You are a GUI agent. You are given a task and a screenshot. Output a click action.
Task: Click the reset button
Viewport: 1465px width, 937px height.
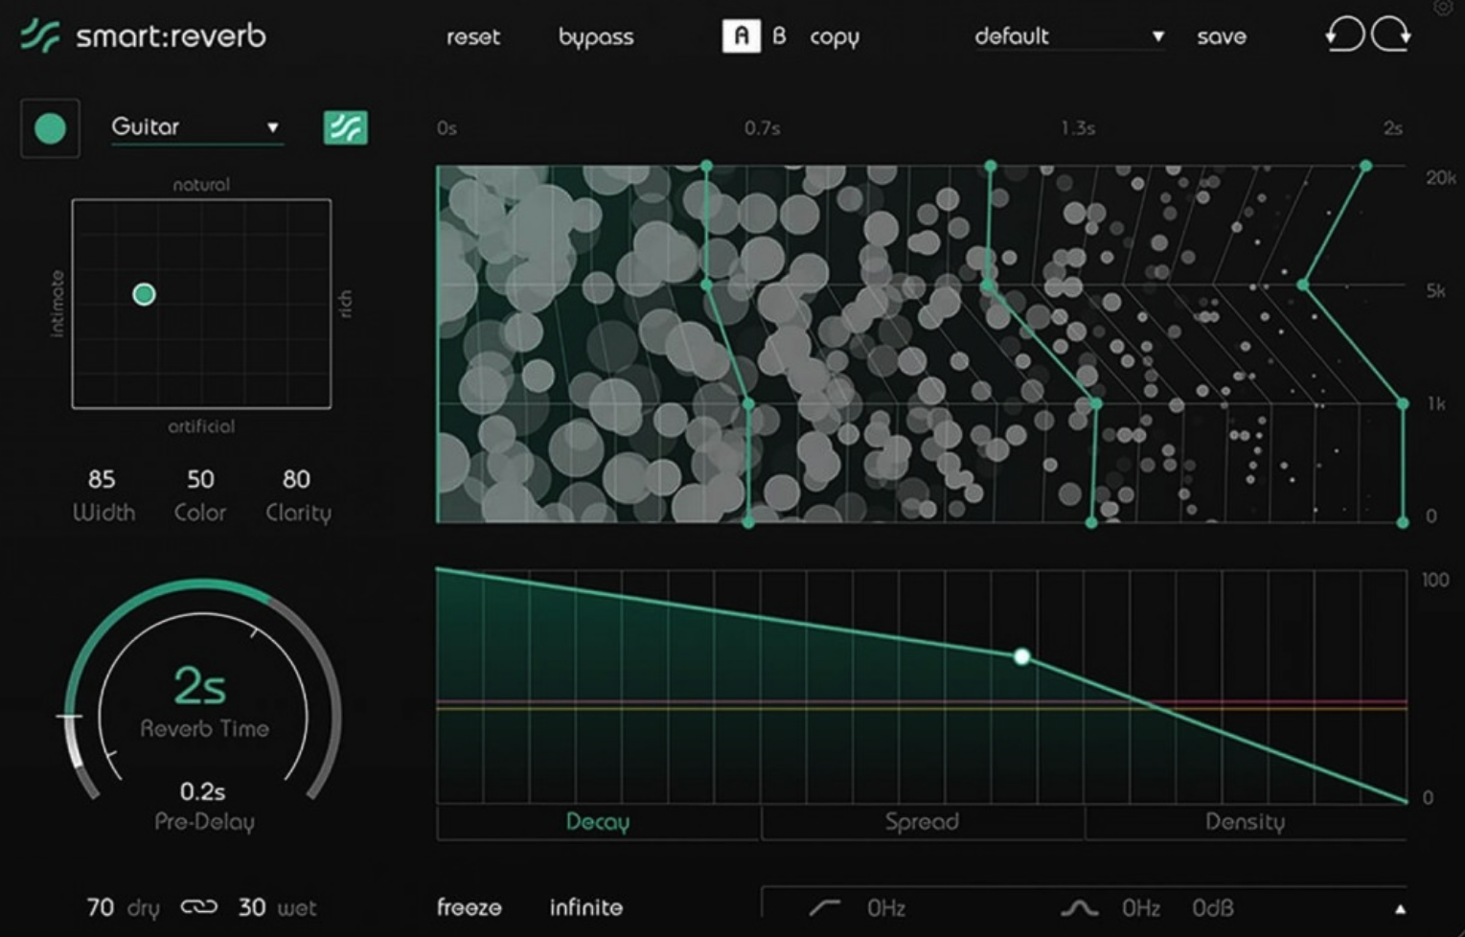click(x=473, y=36)
